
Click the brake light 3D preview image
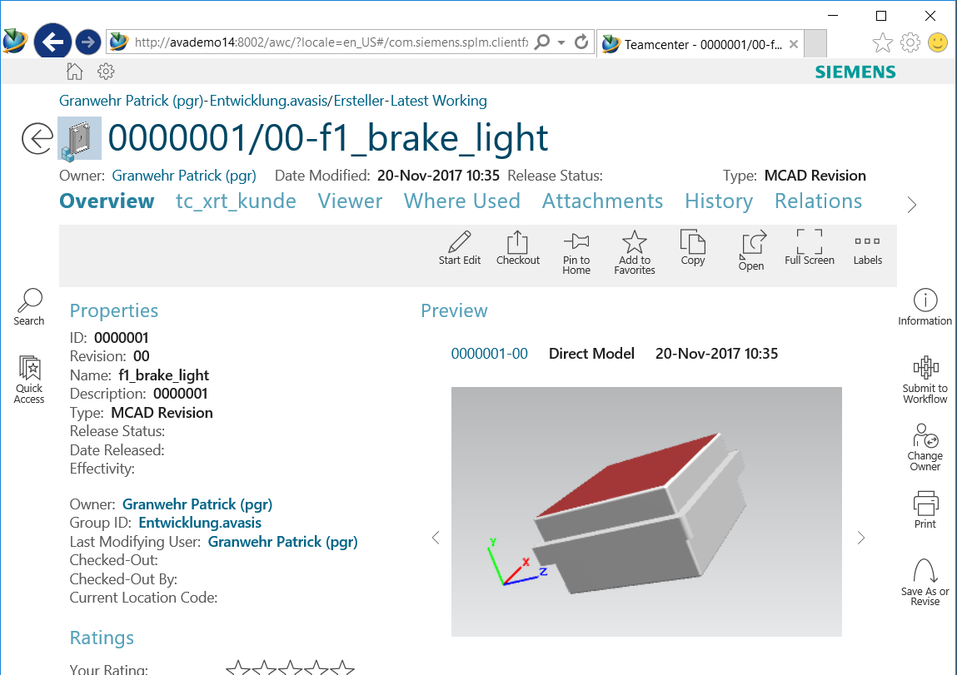tap(646, 511)
